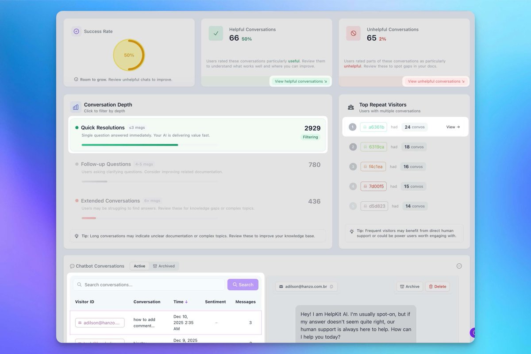Select visitor tag f4c1ea
Viewport: 531px width, 354px height.
373,167
